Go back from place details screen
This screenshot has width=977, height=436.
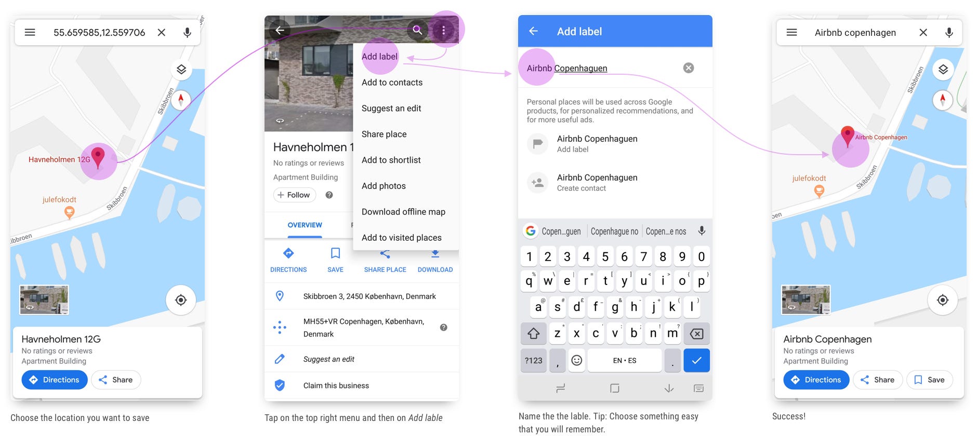pos(280,30)
